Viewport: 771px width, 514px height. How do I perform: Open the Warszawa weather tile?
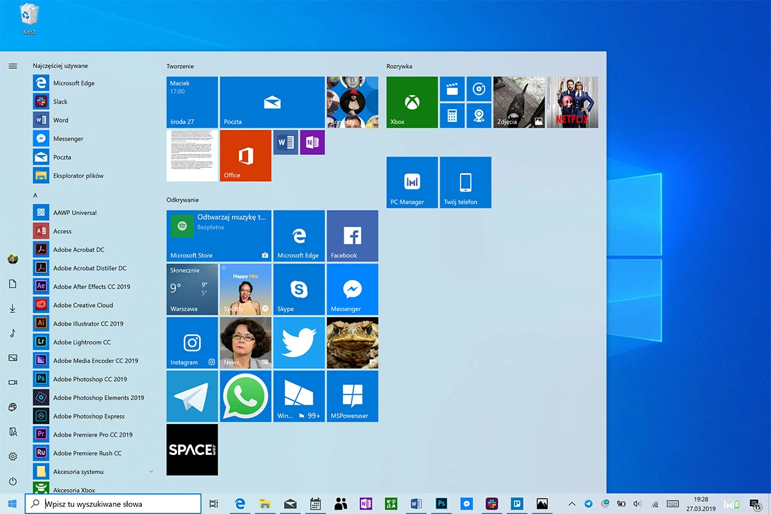pos(192,289)
